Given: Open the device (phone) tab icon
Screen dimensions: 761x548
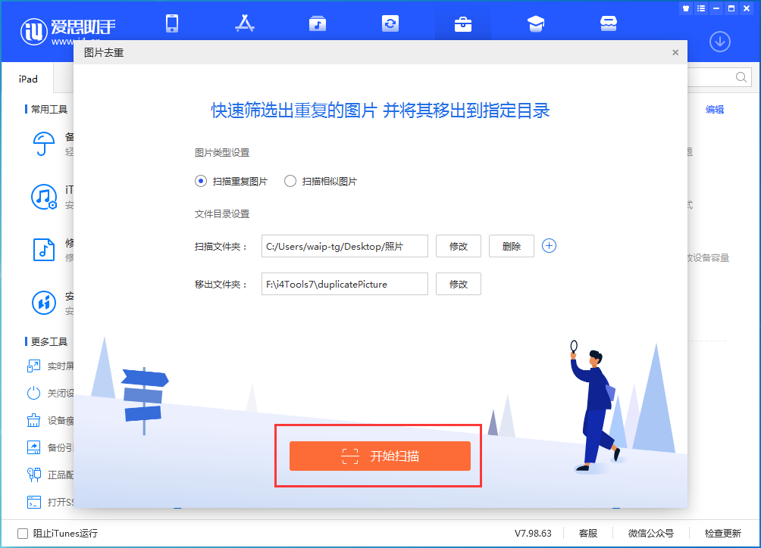Looking at the screenshot, I should coord(172,23).
